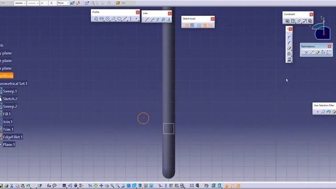Select Sketch.2 in the specification tree
Image resolution: width=336 pixels, height=189 pixels.
point(10,99)
